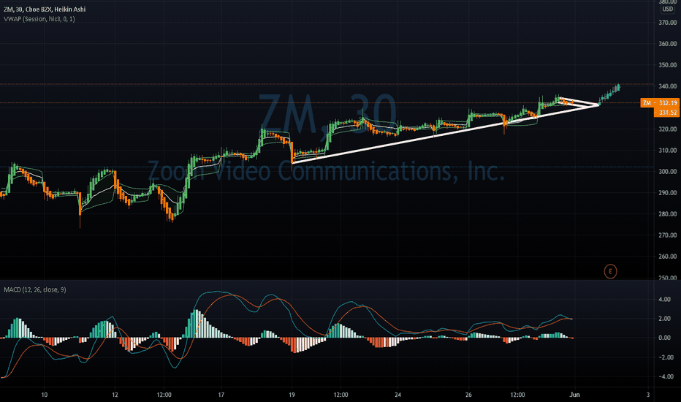This screenshot has width=681, height=402.
Task: Click the 360.00 price axis label
Action: 668,44
